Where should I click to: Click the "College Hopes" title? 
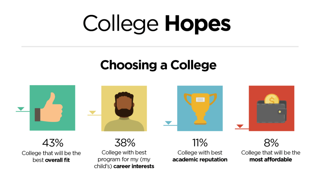tap(157, 24)
